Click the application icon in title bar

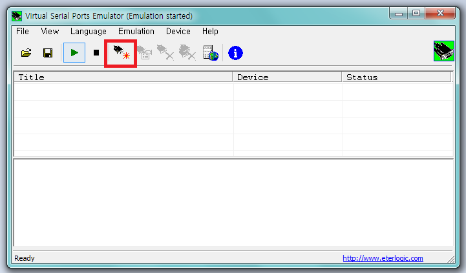[x=17, y=15]
